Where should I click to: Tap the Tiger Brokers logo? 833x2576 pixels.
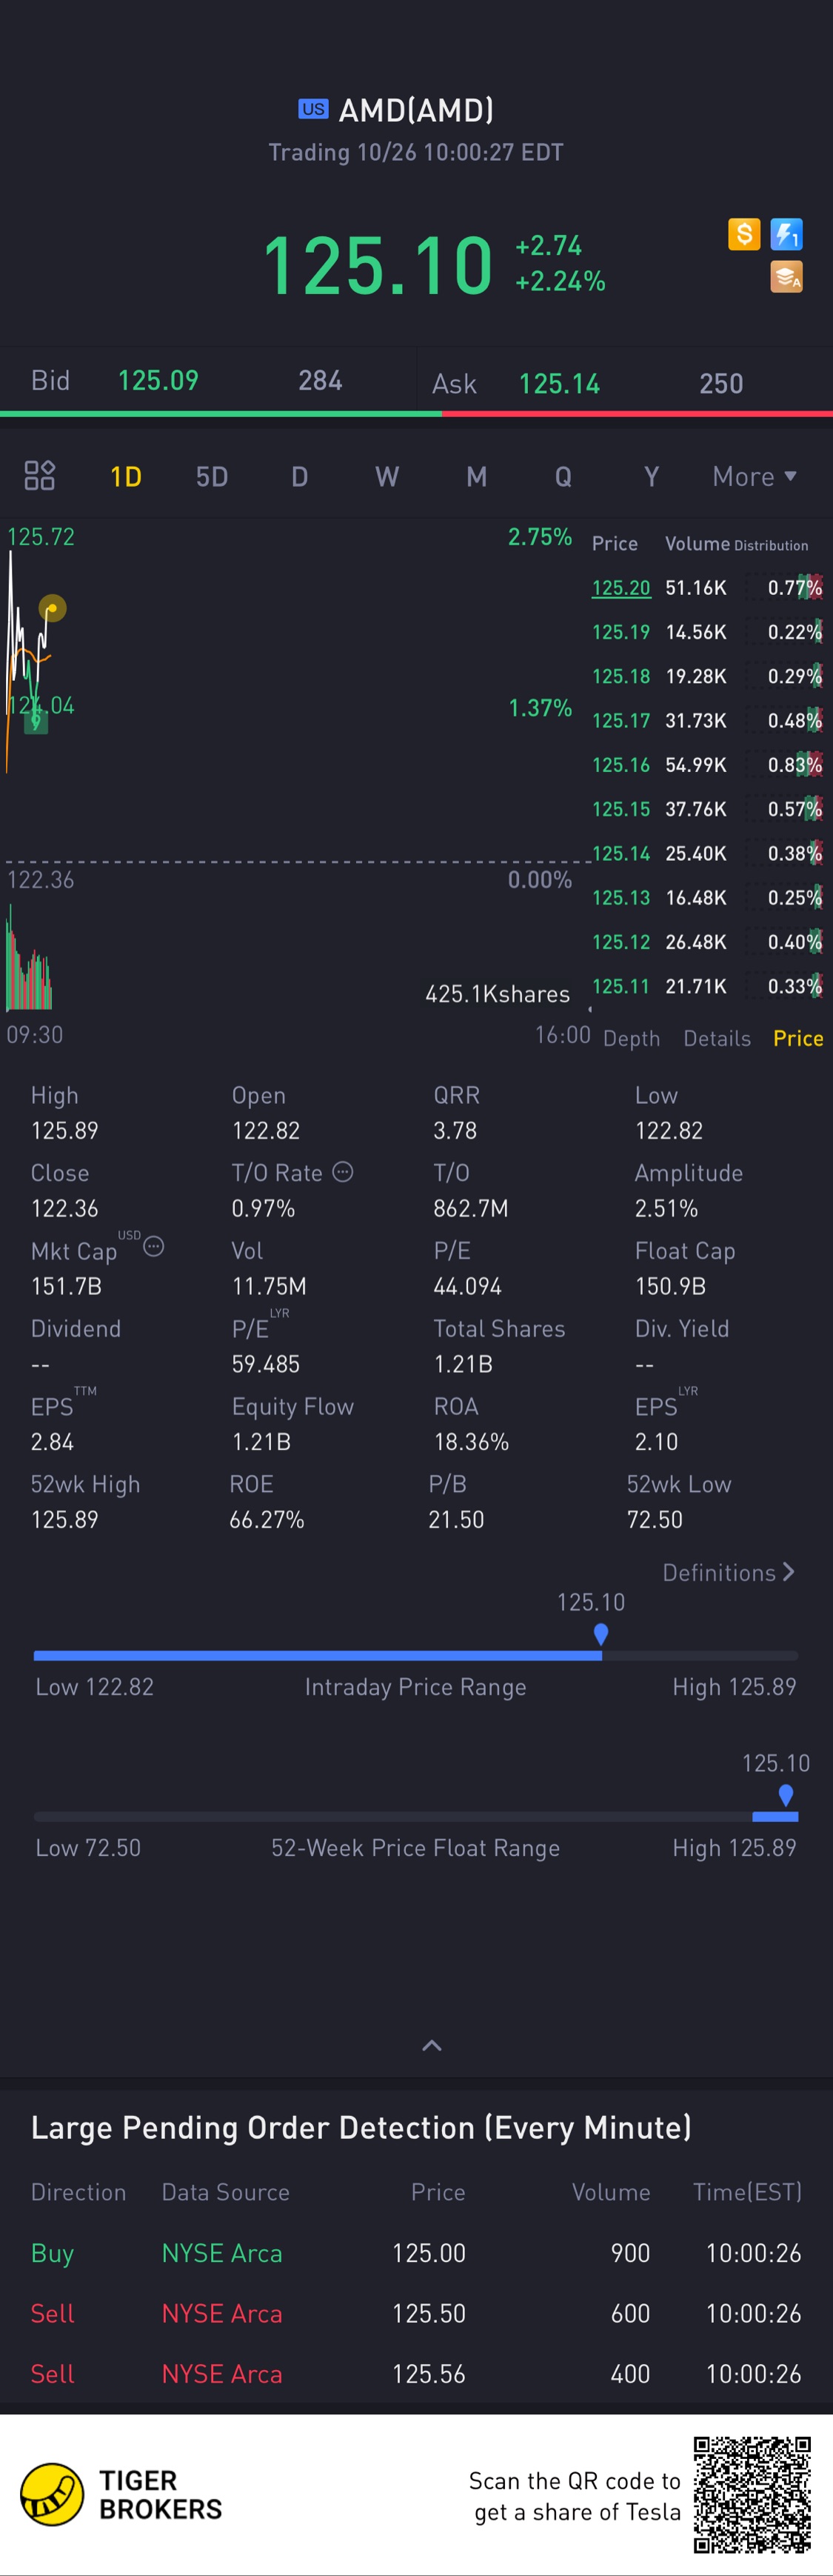tap(122, 2495)
